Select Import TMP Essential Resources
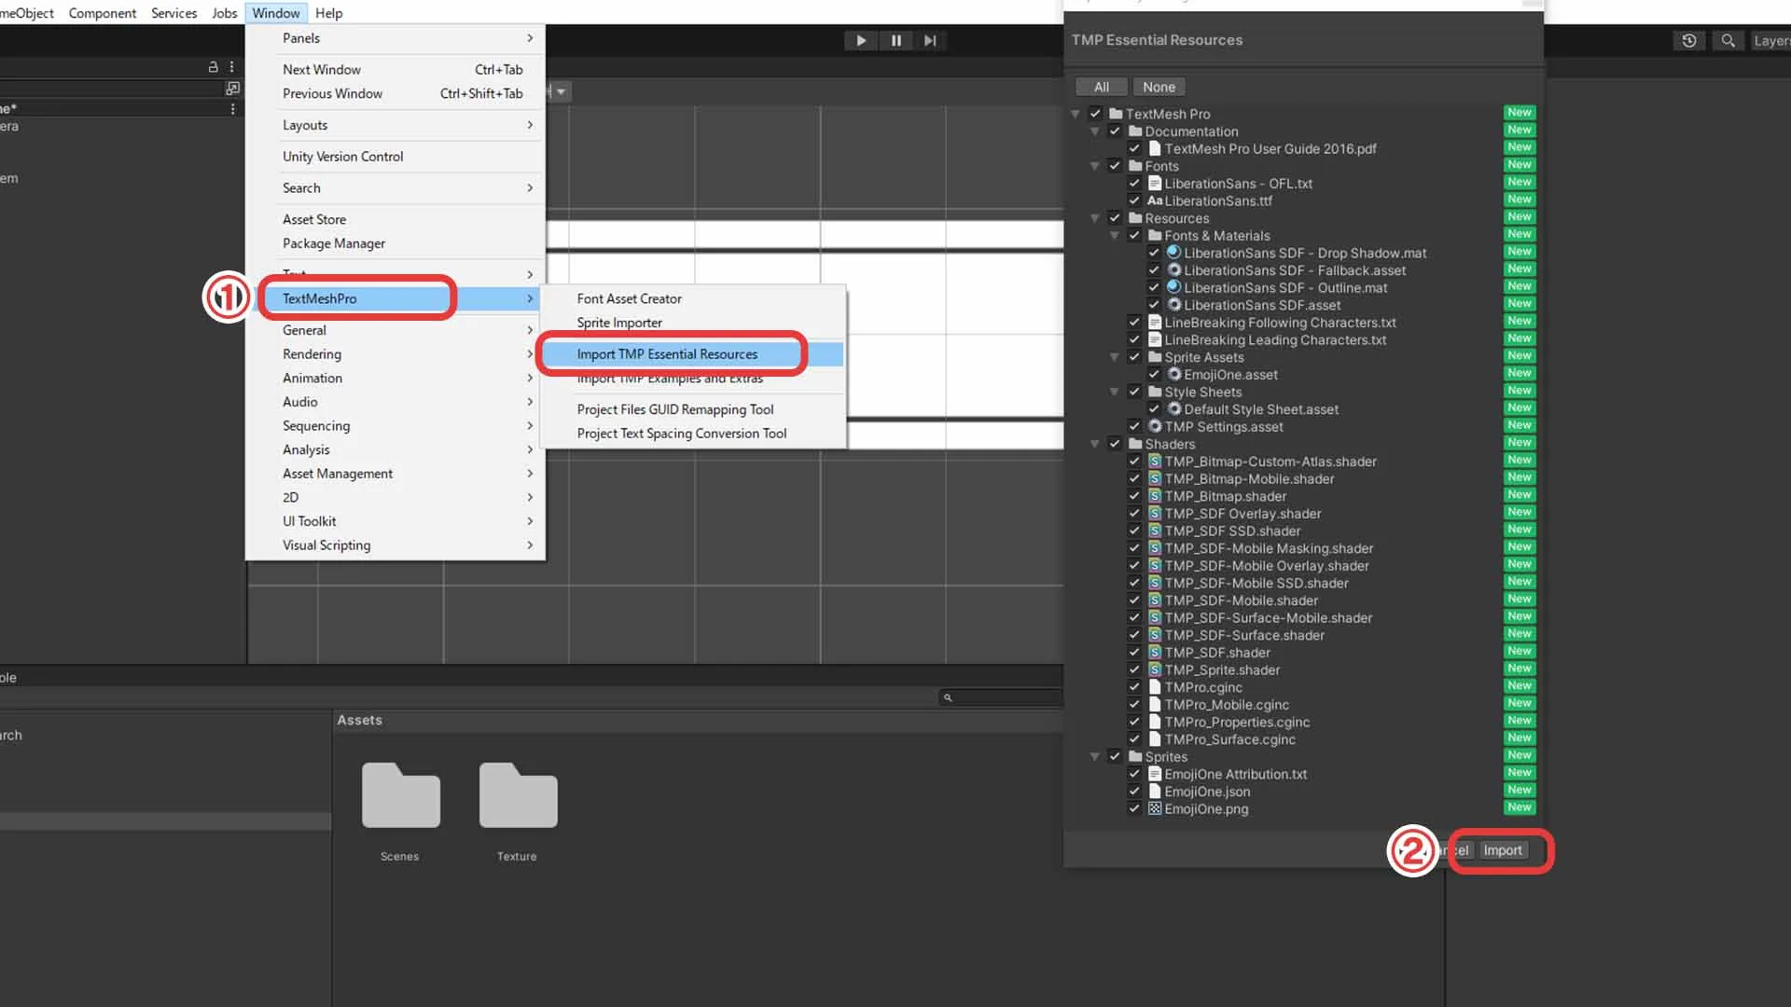The image size is (1791, 1007). [x=692, y=354]
